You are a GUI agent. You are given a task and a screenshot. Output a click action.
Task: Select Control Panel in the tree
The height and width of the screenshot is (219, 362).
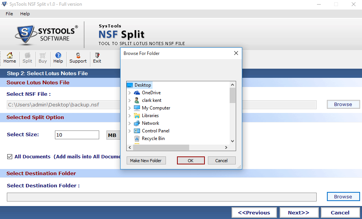click(155, 131)
